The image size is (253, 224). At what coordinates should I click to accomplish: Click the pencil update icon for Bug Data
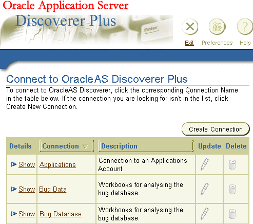pyautogui.click(x=205, y=189)
